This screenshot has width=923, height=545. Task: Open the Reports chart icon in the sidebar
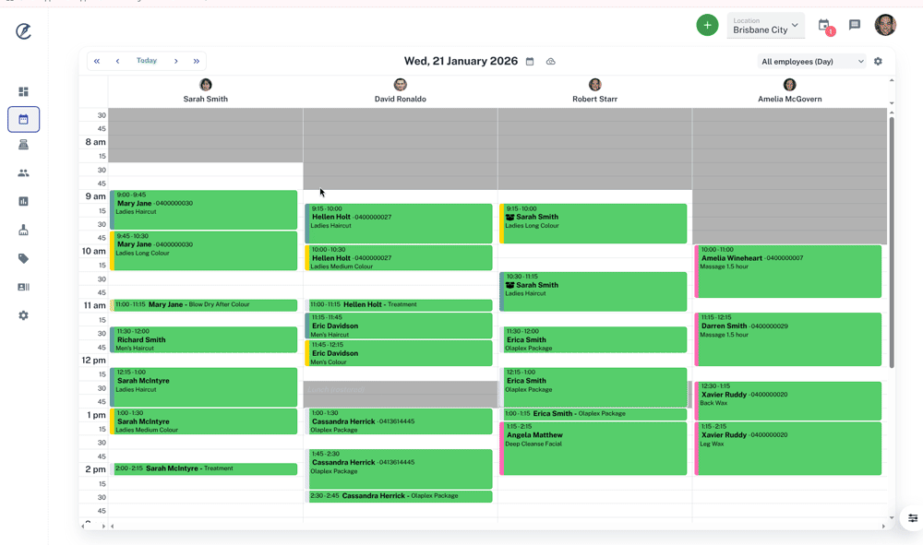click(23, 201)
